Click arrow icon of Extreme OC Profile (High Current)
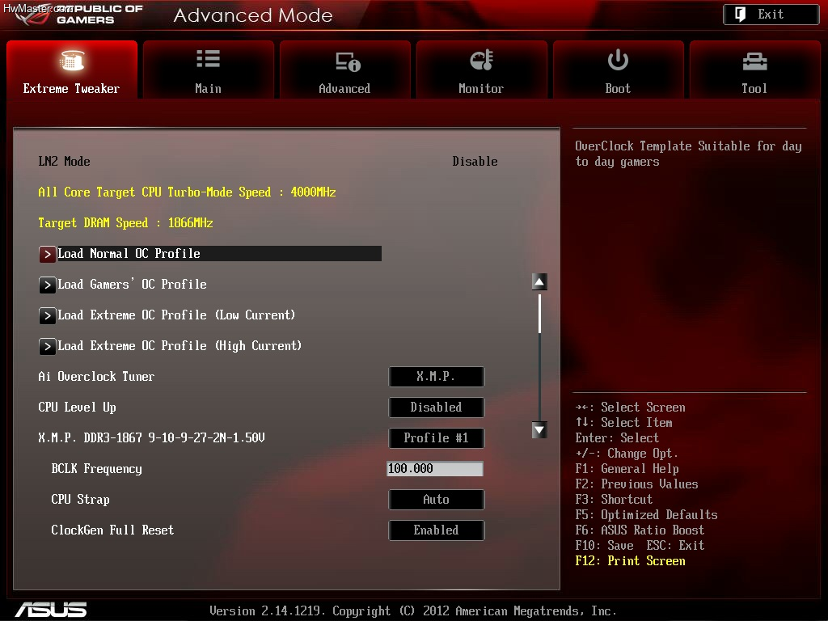828x621 pixels. click(x=47, y=346)
